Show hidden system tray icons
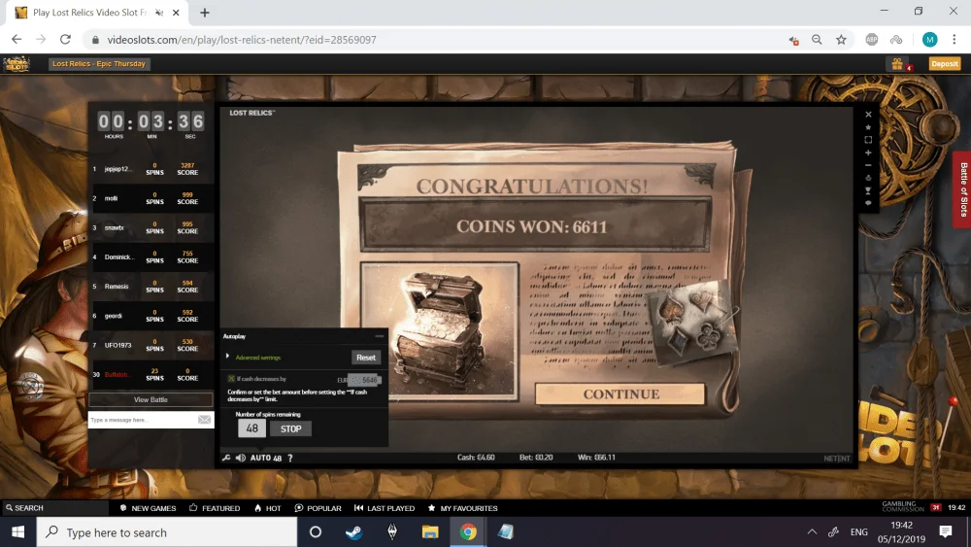The height and width of the screenshot is (547, 971). coord(812,532)
